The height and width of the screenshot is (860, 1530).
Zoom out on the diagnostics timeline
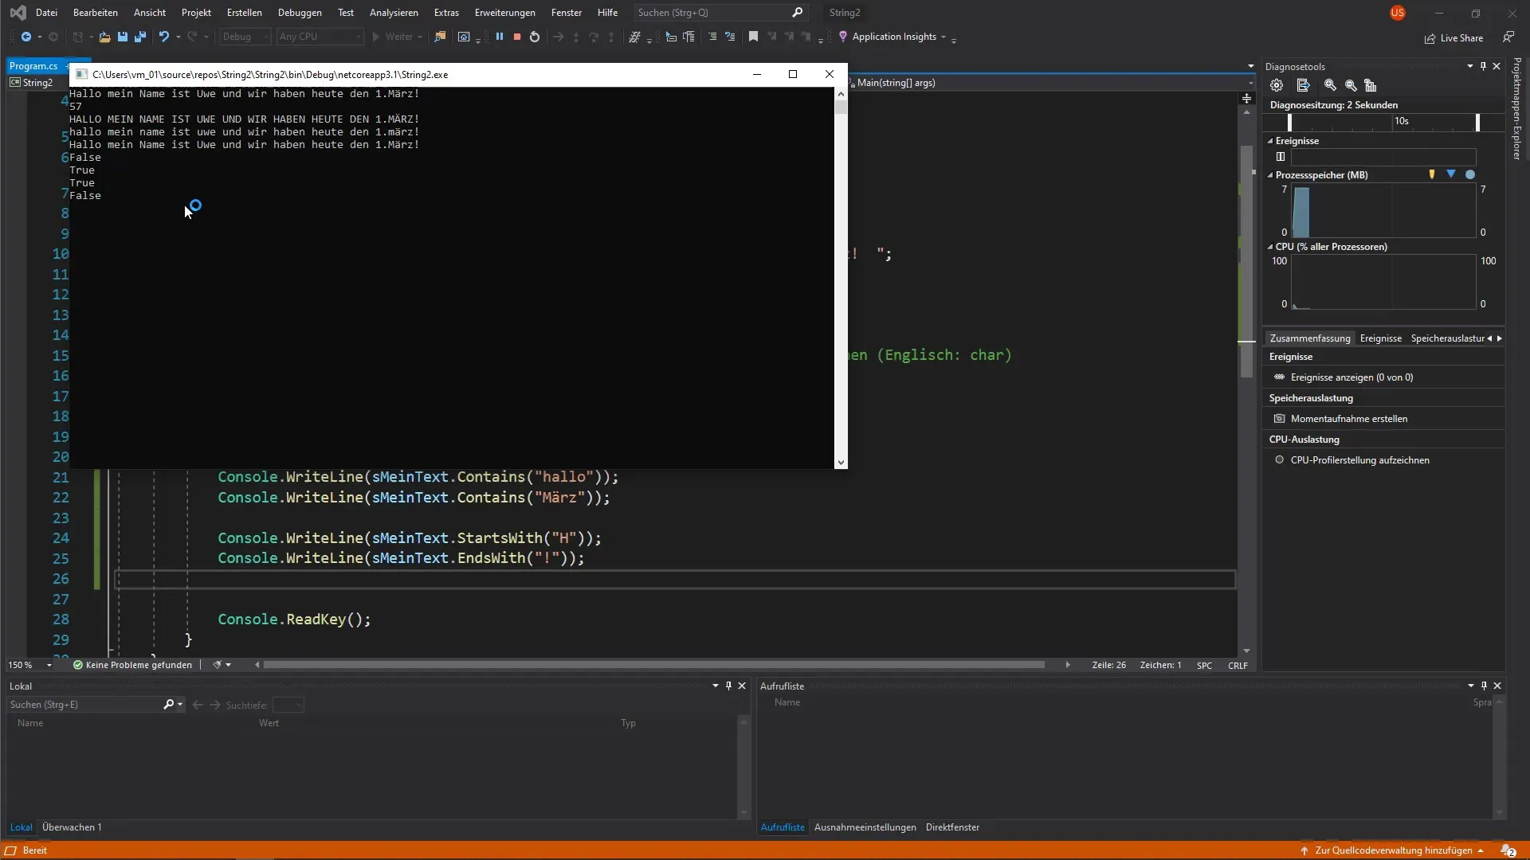[1351, 85]
